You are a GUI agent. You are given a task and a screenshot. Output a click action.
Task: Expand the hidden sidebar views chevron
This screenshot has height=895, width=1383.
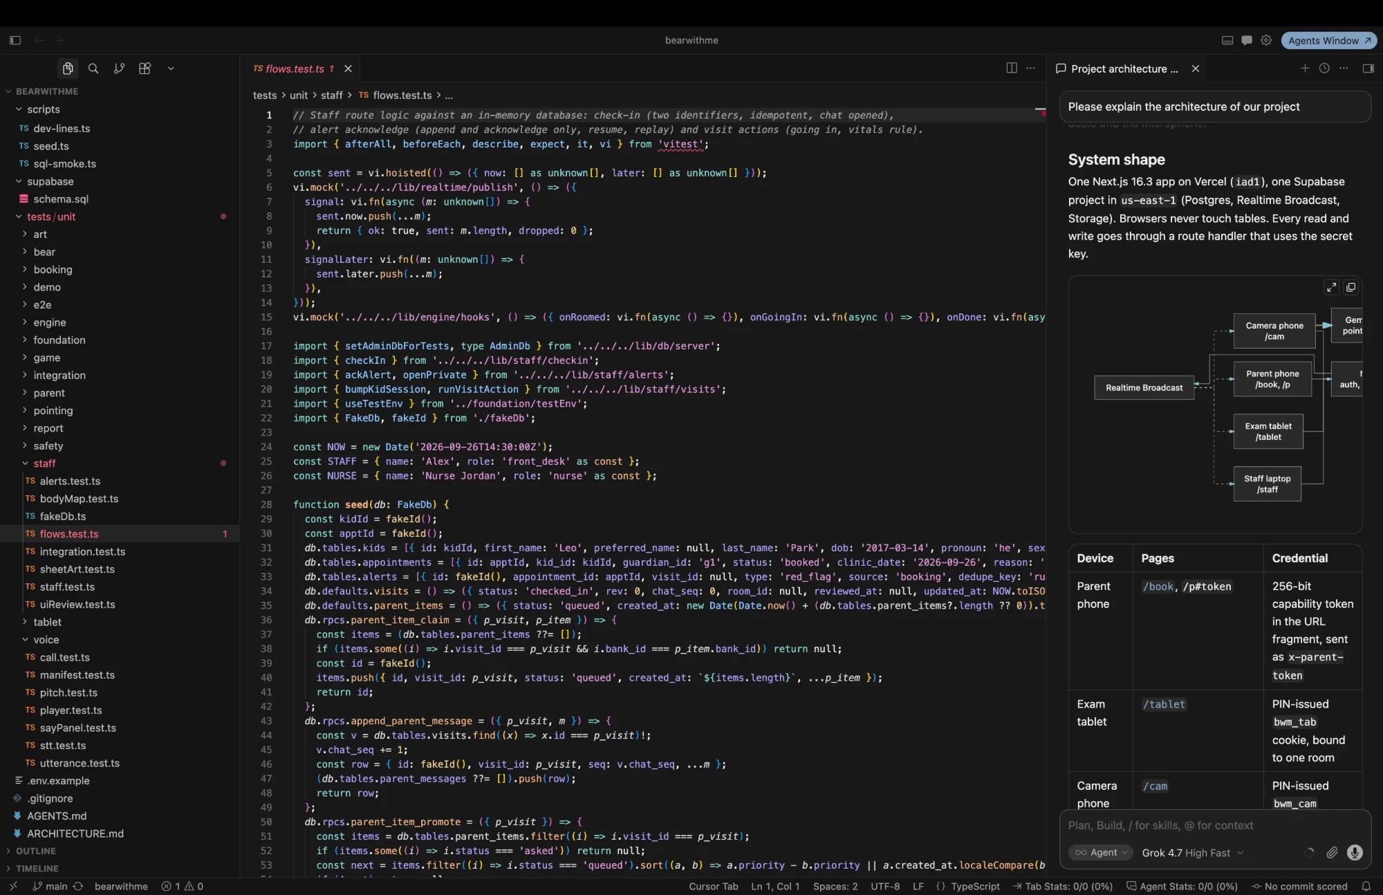pyautogui.click(x=171, y=68)
